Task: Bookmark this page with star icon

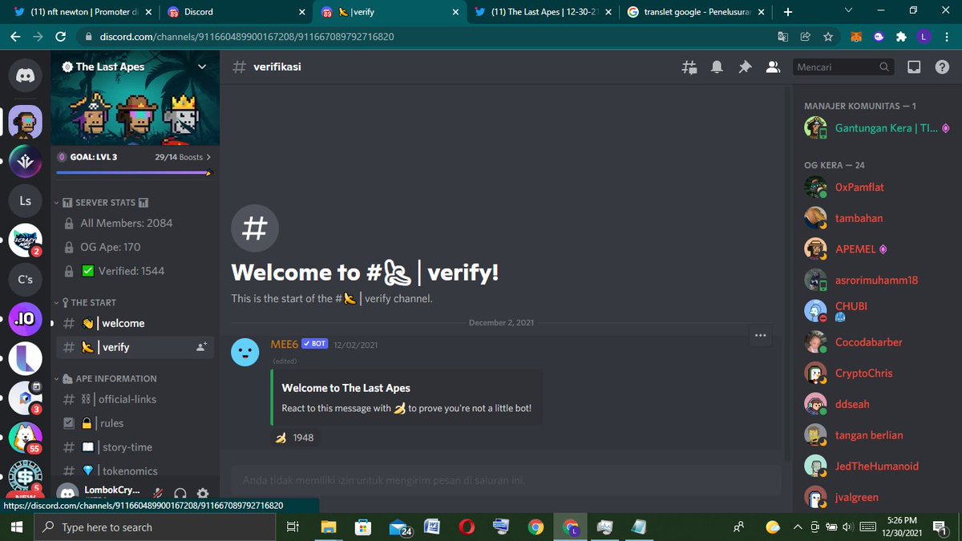Action: pos(828,37)
